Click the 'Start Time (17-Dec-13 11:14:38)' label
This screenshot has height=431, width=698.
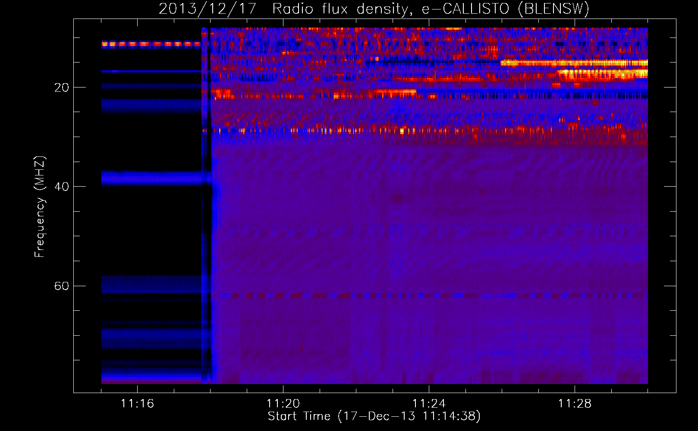pos(374,416)
